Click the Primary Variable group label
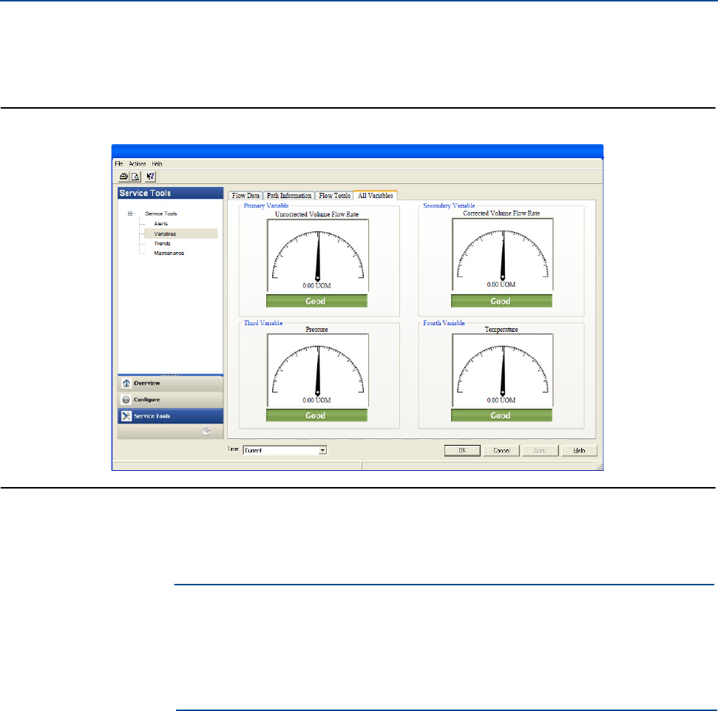The width and height of the screenshot is (718, 711). (x=266, y=205)
